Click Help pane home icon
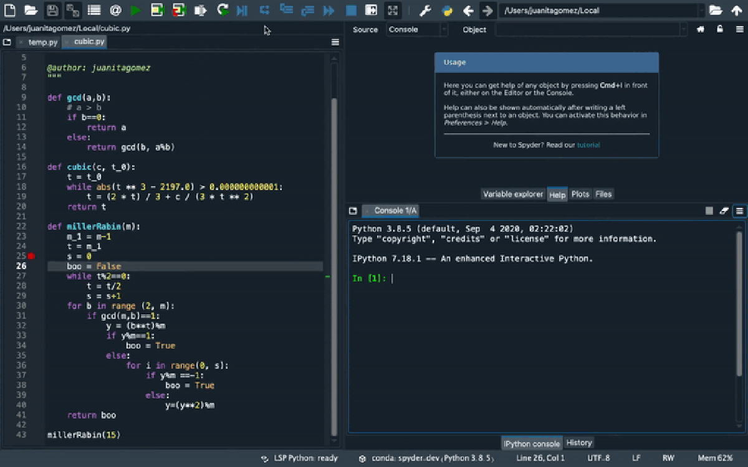This screenshot has width=748, height=467. [x=701, y=29]
